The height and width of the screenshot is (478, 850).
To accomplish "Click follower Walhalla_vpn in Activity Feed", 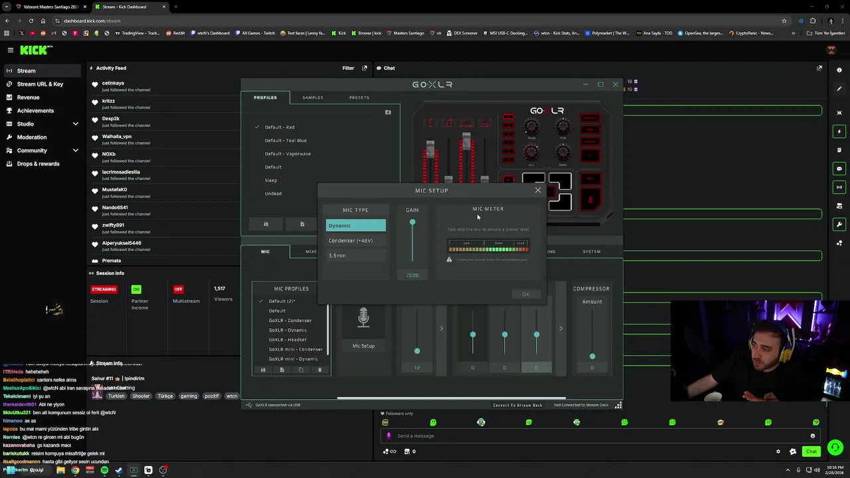I will point(117,137).
